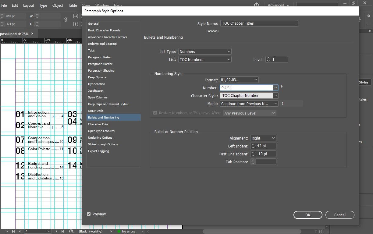This screenshot has width=373, height=234.
Task: Go to first page in status bar
Action: tap(13, 231)
